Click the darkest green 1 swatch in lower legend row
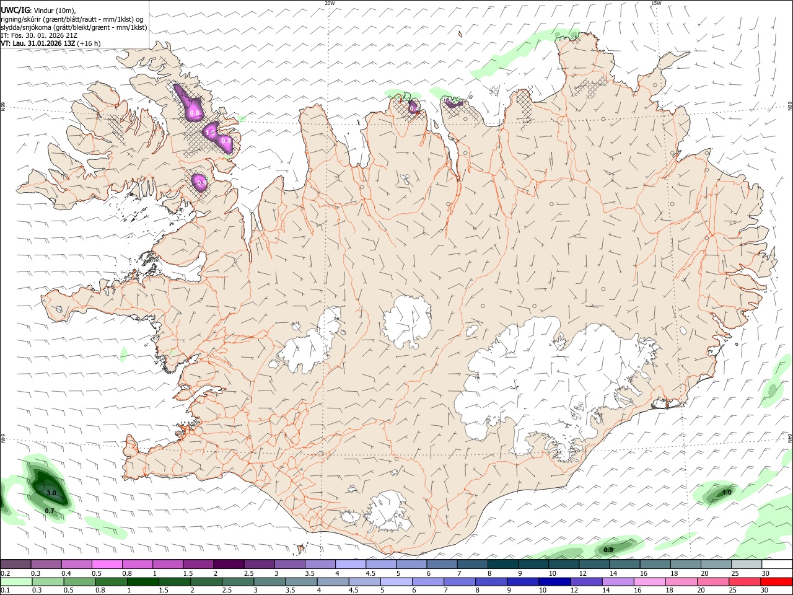This screenshot has width=793, height=595. tap(144, 581)
